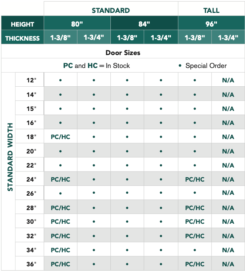Image resolution: width=245 pixels, height=271 pixels.
Task: Click the Door Sizes title
Action: pos(123,53)
